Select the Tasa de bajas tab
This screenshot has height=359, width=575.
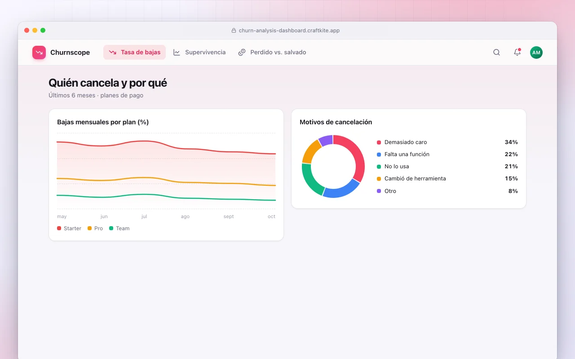[x=135, y=53]
